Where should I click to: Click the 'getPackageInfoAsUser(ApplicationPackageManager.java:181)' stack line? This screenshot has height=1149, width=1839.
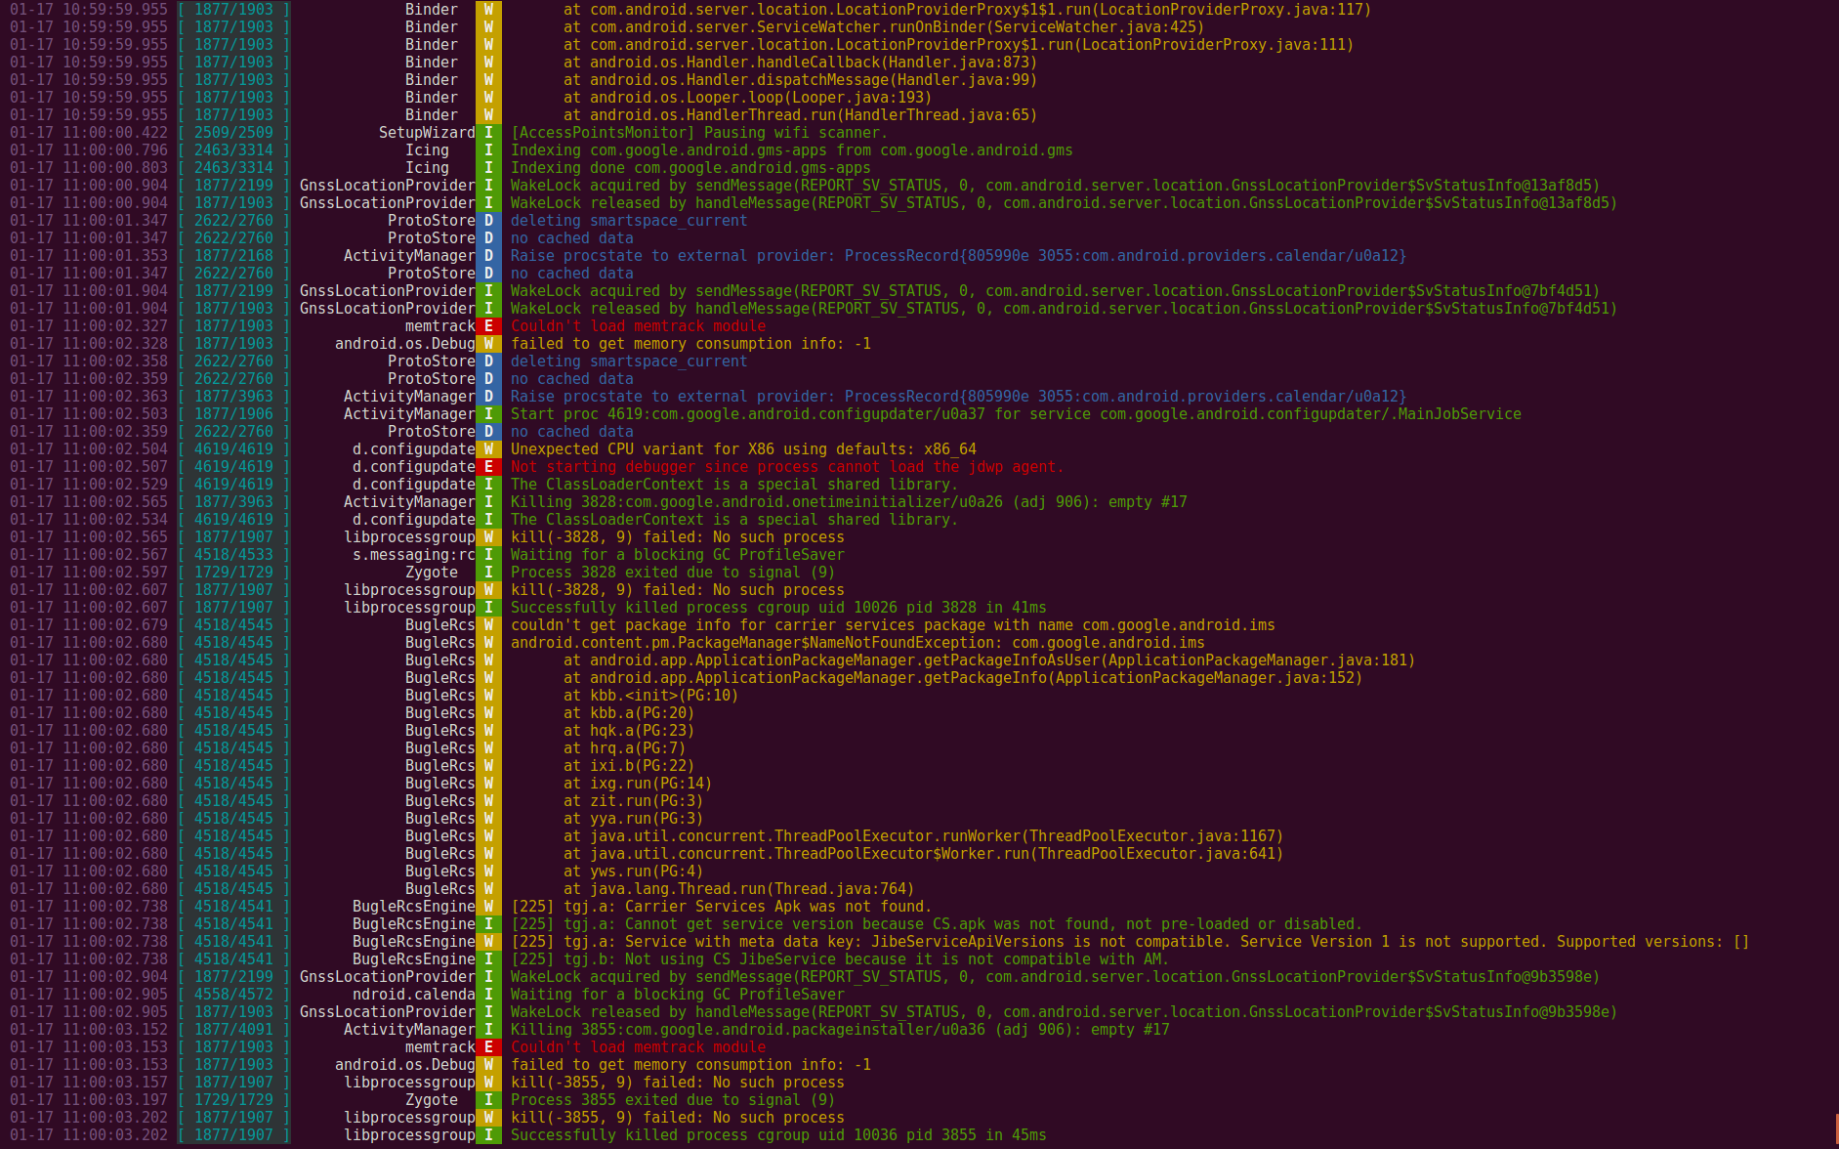point(989,660)
